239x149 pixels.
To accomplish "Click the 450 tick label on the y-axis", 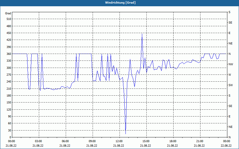I will point(9,33).
